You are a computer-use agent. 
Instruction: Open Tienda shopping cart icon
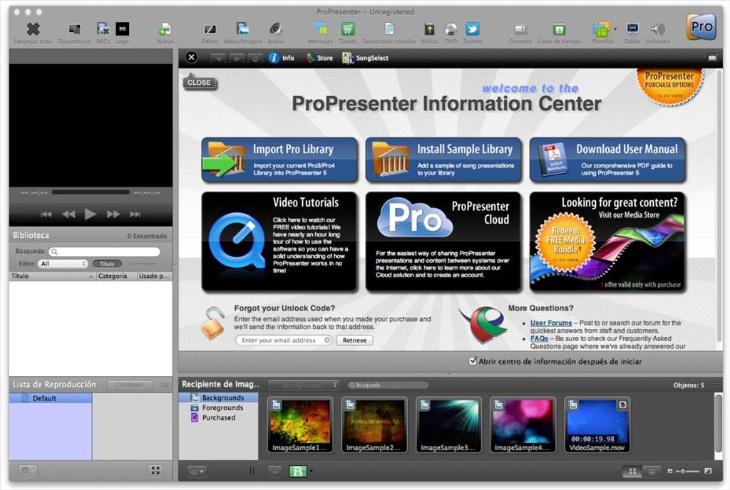(347, 29)
